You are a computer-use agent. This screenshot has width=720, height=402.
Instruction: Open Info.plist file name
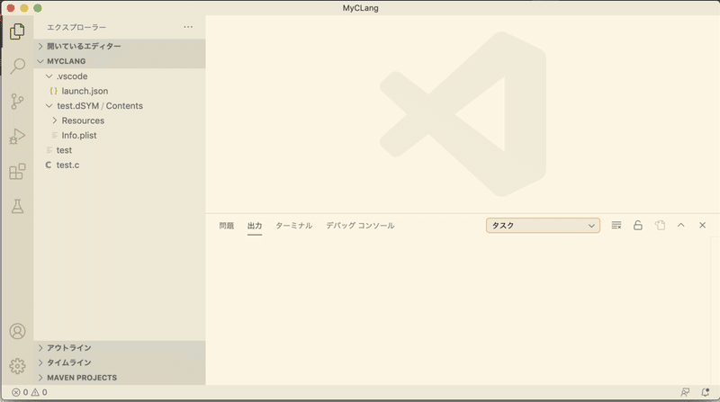(x=79, y=136)
